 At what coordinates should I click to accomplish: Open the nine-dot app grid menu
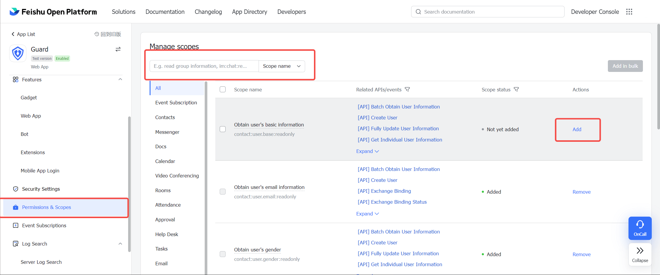[629, 12]
